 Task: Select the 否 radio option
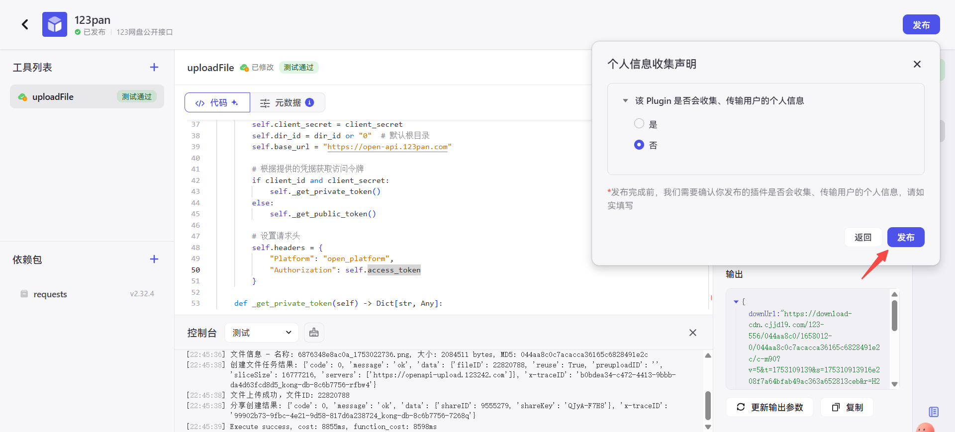639,145
